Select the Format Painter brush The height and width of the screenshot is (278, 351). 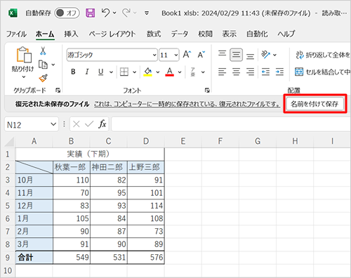tap(43, 78)
